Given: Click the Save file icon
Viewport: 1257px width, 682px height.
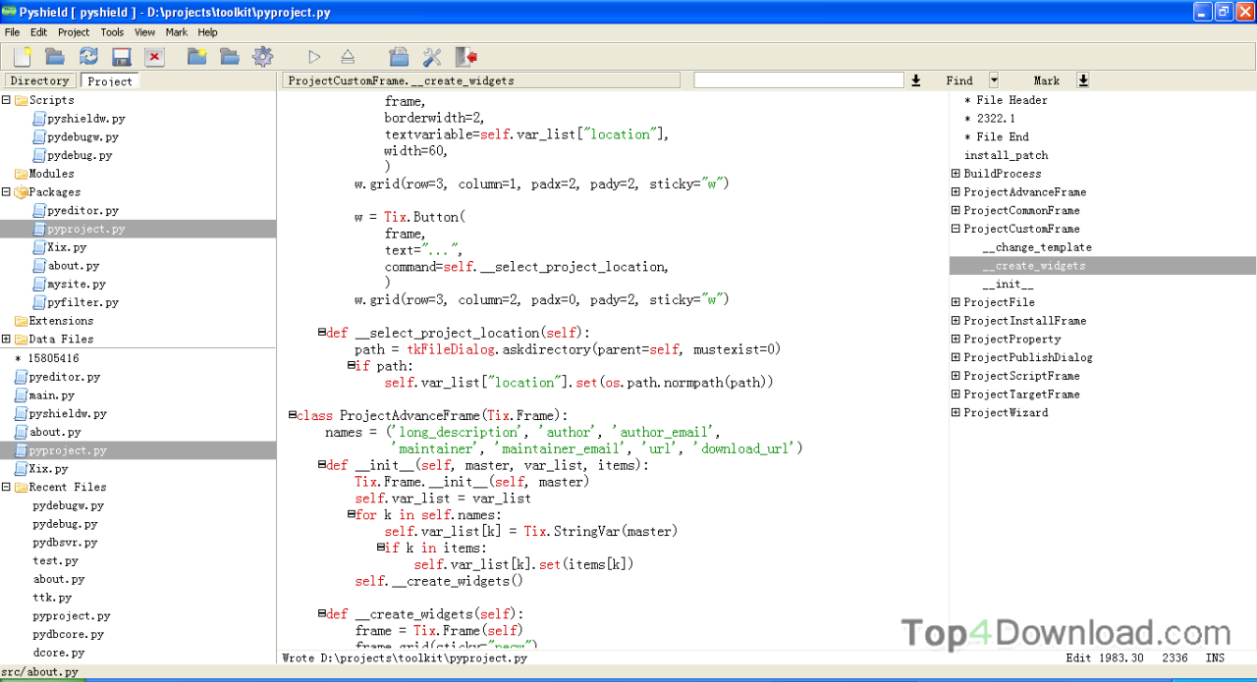Looking at the screenshot, I should click(x=121, y=57).
